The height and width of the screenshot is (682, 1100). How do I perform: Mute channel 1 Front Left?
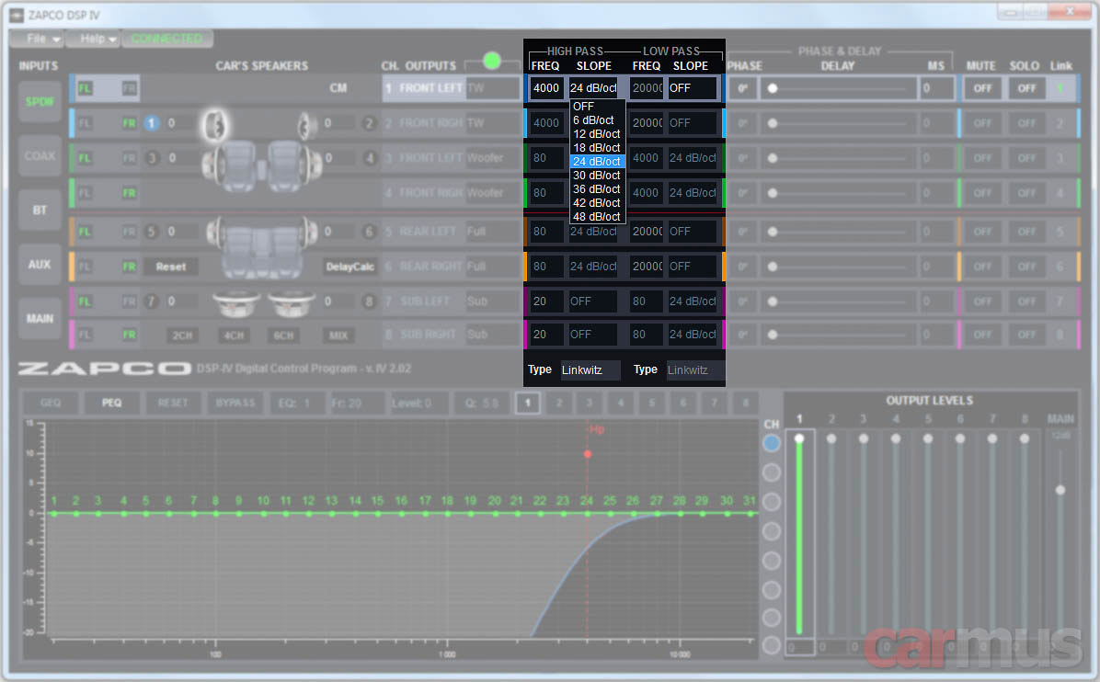(x=982, y=88)
